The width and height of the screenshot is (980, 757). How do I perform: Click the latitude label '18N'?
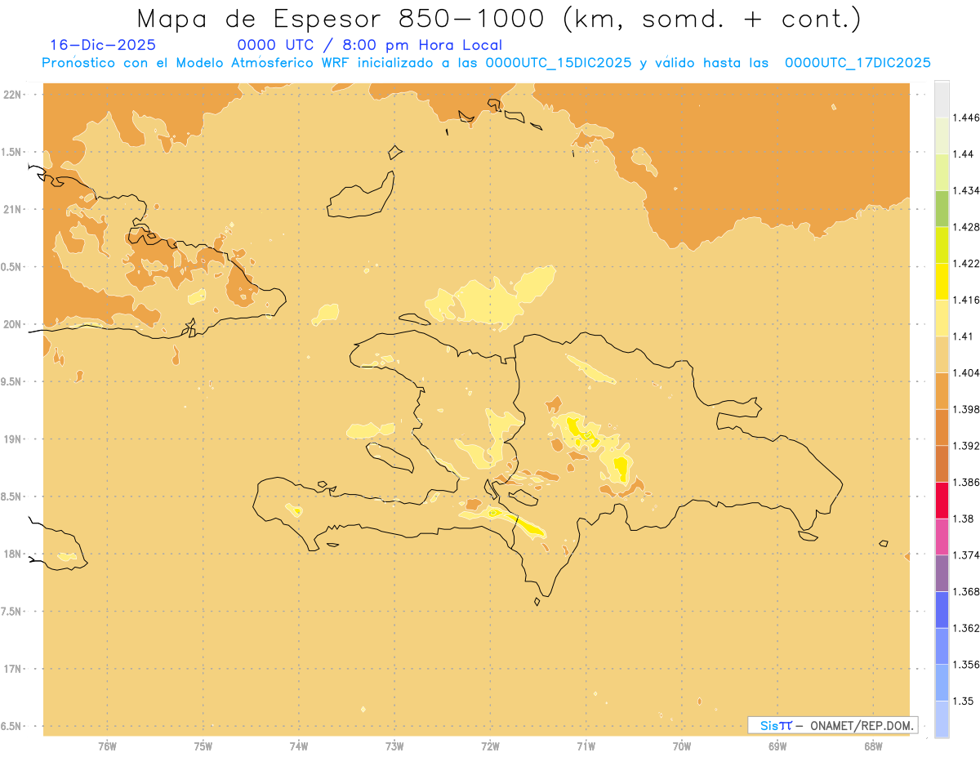click(13, 554)
